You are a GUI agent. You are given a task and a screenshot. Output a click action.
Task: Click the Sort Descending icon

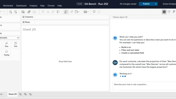[53, 12]
